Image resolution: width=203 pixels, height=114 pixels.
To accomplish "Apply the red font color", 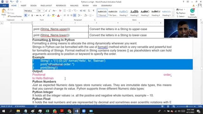I will 58,16.
